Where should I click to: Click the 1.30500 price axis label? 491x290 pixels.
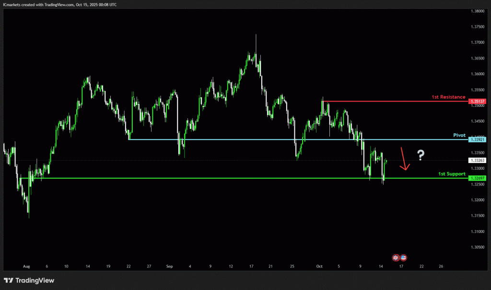[x=478, y=247]
